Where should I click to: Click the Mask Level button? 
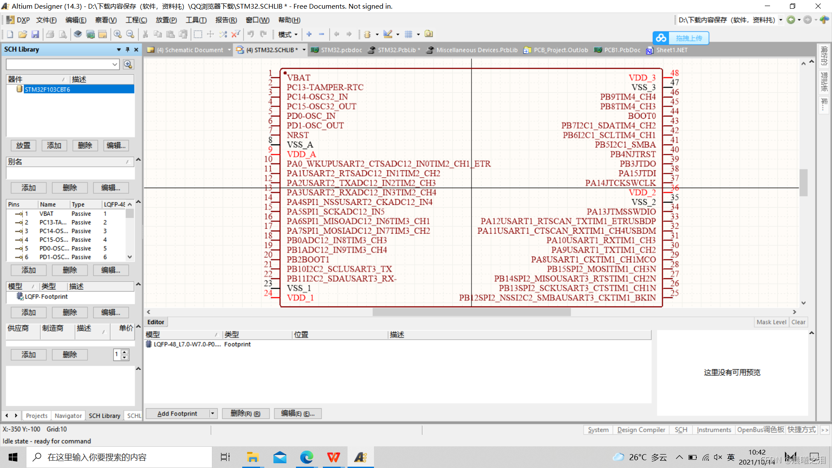pyautogui.click(x=771, y=322)
